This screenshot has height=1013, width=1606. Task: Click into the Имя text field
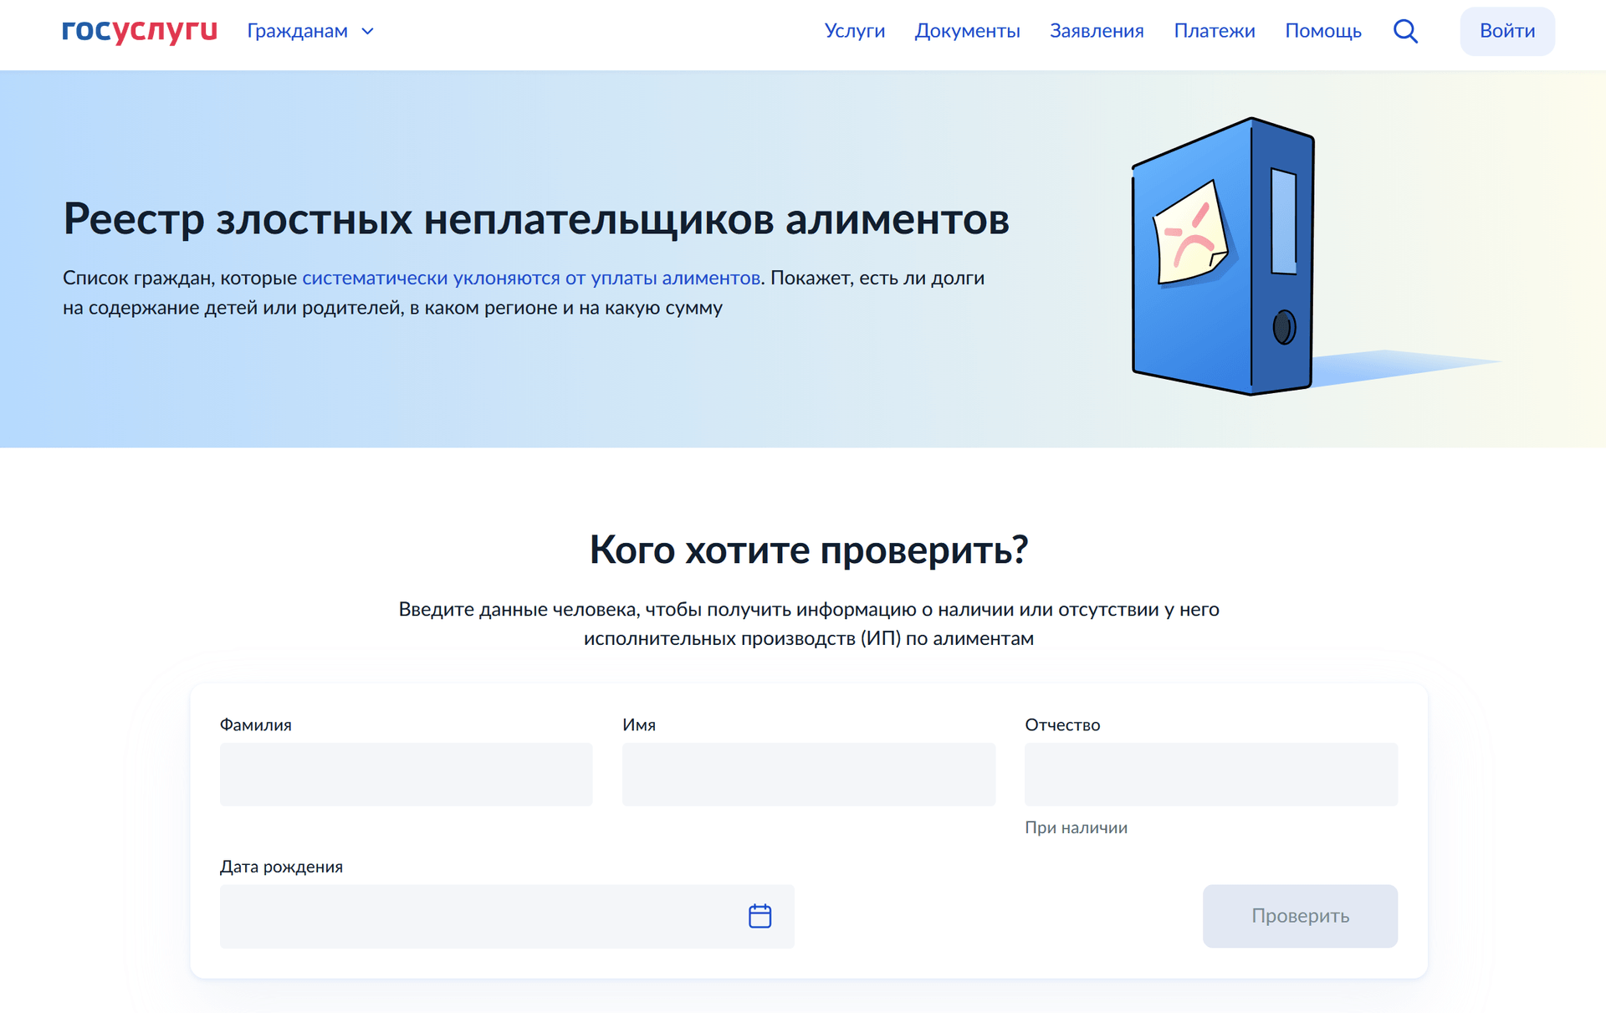[x=808, y=775]
